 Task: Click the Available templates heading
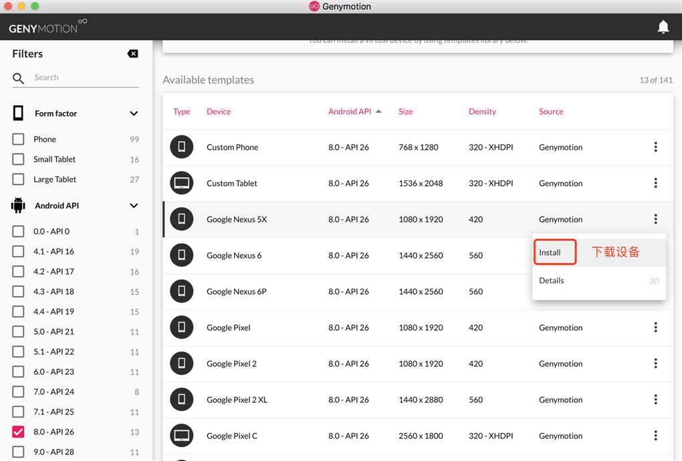click(209, 80)
